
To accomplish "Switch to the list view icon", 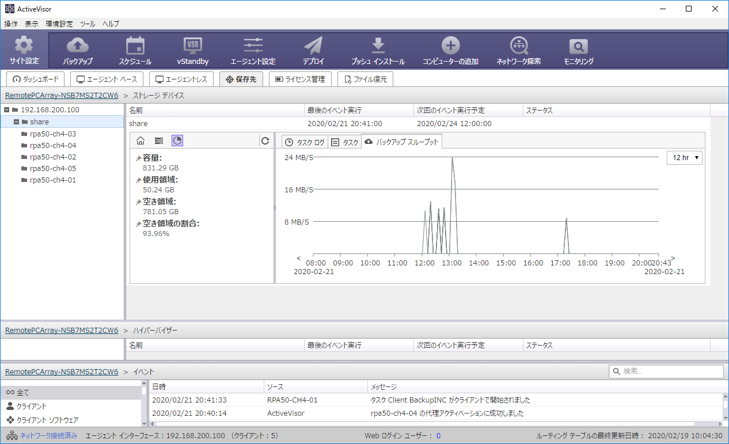I will [159, 141].
